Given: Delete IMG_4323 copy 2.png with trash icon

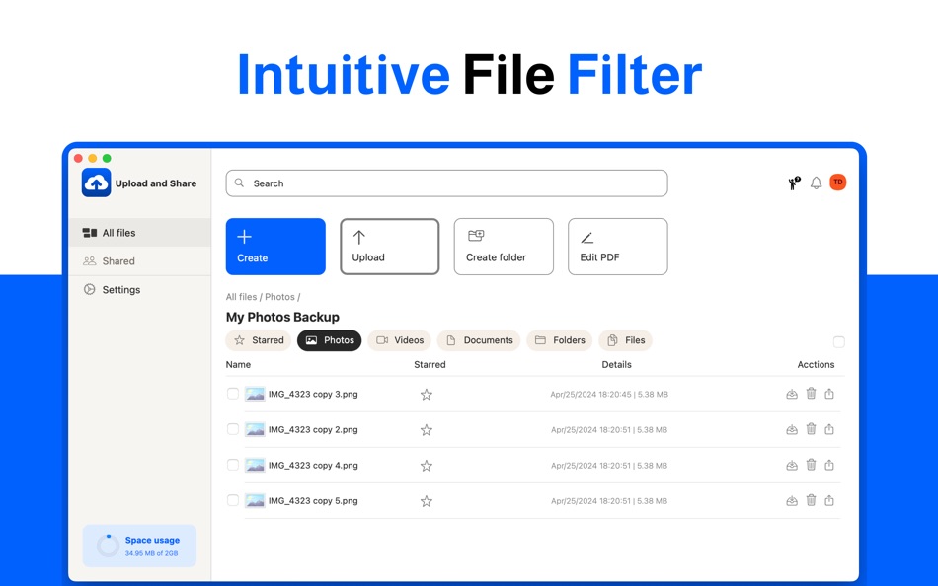Looking at the screenshot, I should click(x=812, y=429).
